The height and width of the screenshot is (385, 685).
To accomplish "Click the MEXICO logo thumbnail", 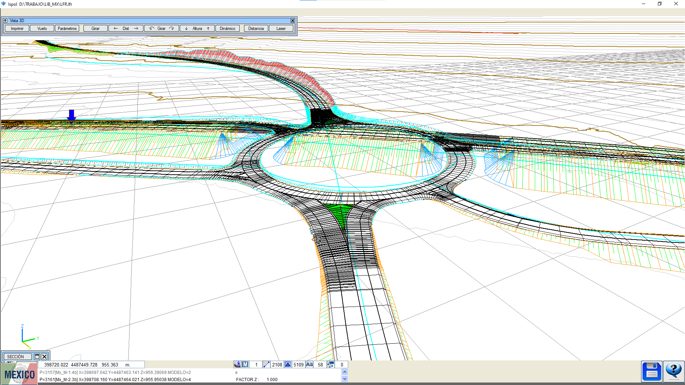I will [19, 374].
